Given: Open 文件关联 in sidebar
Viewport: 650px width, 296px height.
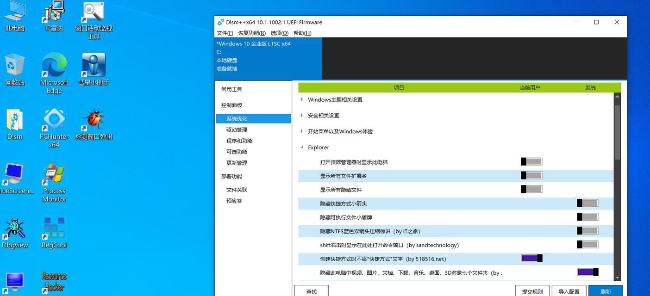Looking at the screenshot, I should coord(237,190).
